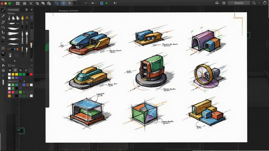Select the L-shaped corner tool
Viewport: 269px width, 151px height.
pos(3,32)
